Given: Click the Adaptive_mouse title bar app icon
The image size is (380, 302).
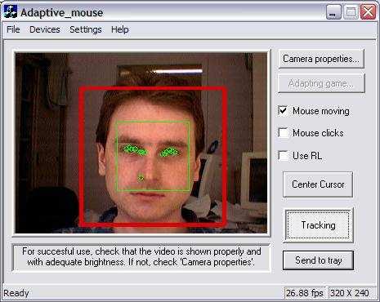Looking at the screenshot, I should [x=11, y=12].
